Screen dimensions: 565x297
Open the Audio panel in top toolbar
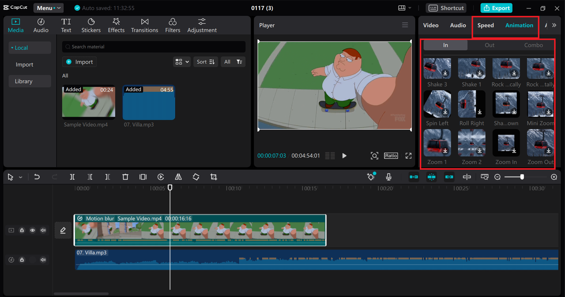tap(41, 25)
